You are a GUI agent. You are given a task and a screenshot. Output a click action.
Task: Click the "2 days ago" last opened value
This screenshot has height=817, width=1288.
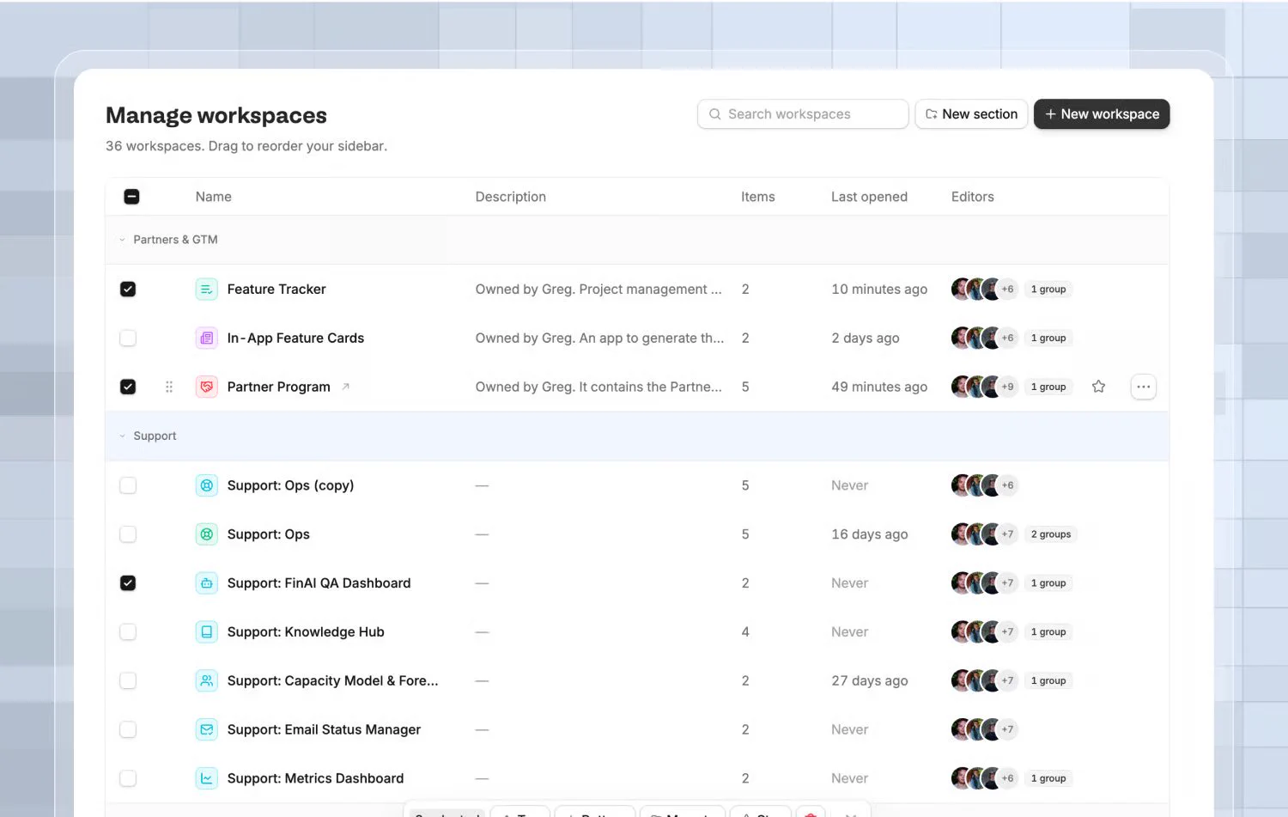tap(866, 338)
